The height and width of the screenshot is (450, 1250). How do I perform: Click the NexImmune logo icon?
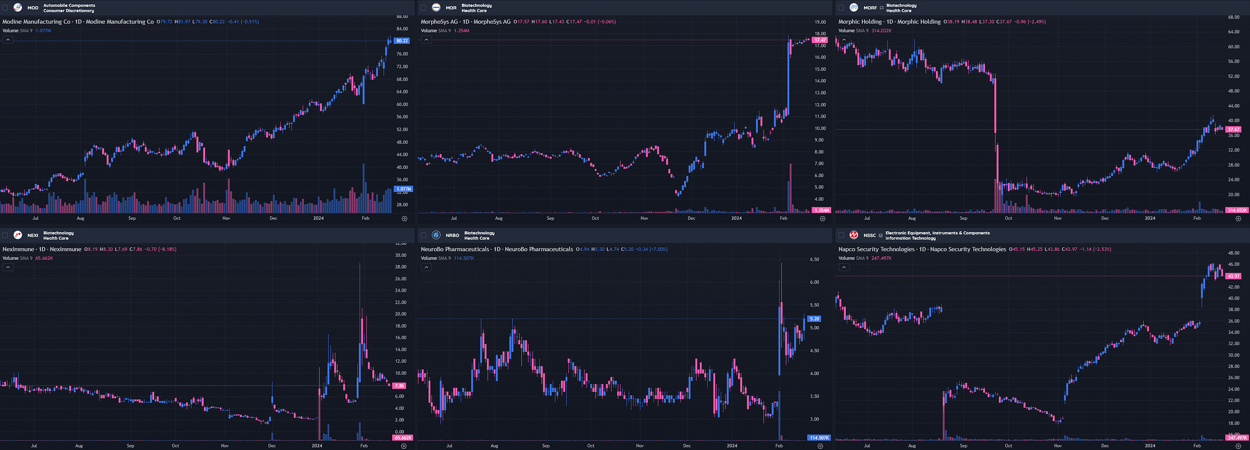point(18,235)
